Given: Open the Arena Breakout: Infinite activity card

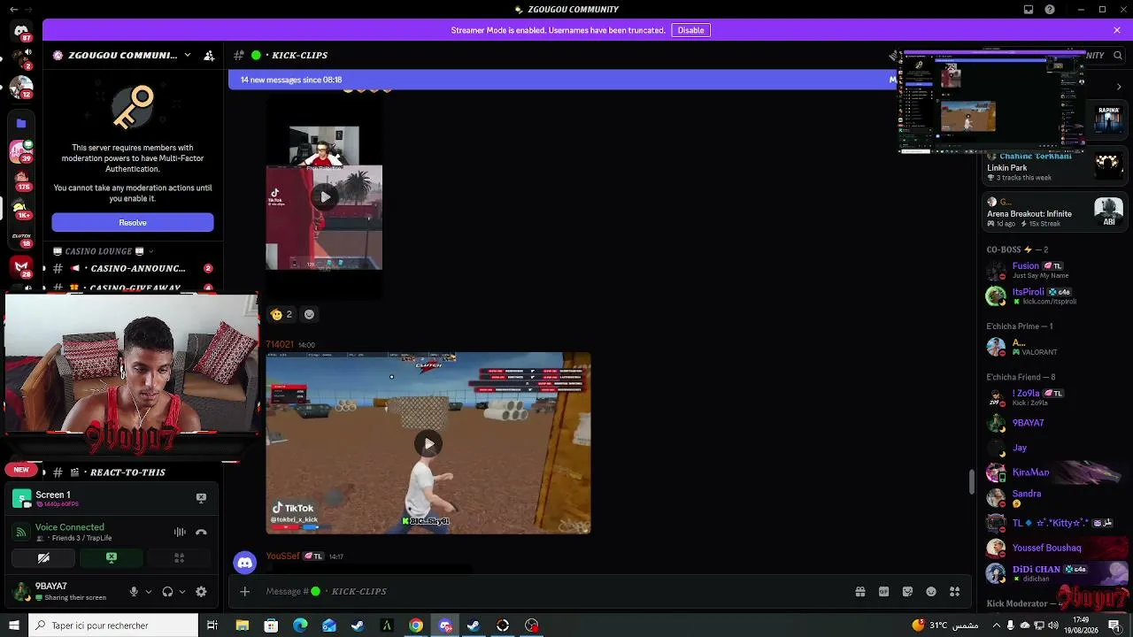Looking at the screenshot, I should 1055,212.
